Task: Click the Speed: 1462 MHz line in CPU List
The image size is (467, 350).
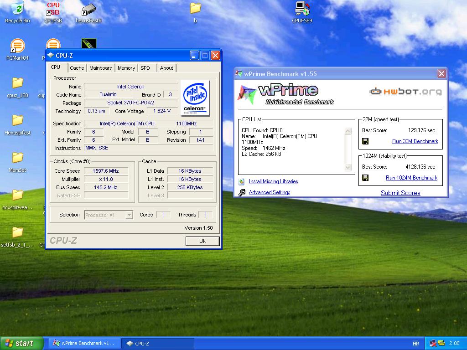Action: [264, 148]
